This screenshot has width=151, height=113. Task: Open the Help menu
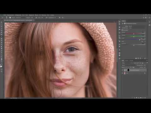(52, 15)
